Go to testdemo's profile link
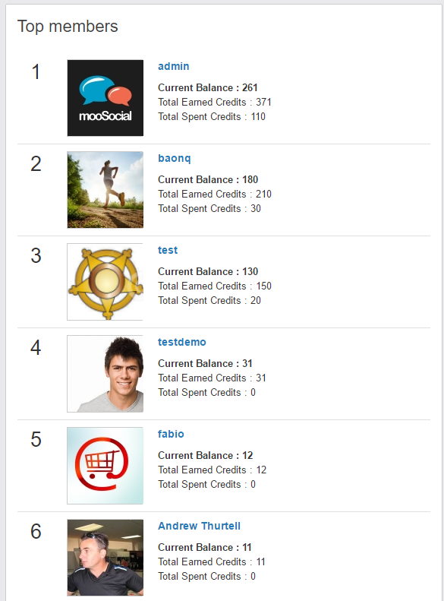This screenshot has height=601, width=444. 182,342
